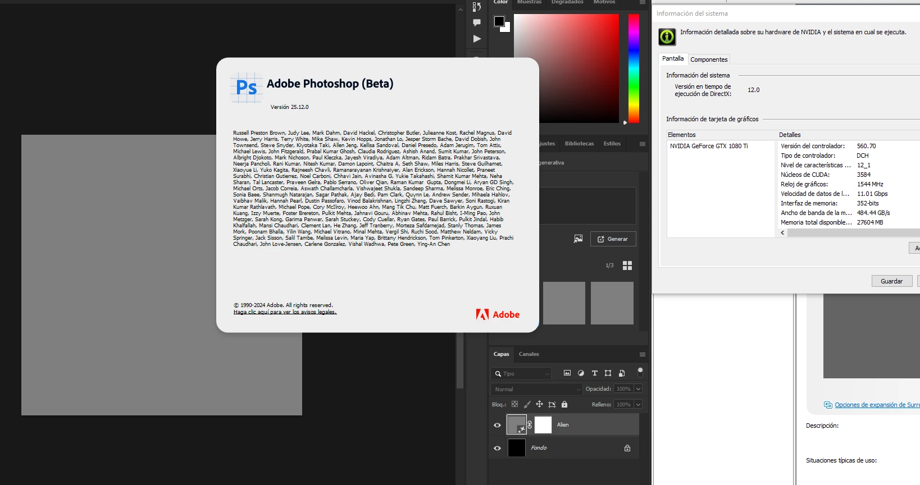920x485 pixels.
Task: Switch generative variations to grid view icon
Action: (627, 266)
